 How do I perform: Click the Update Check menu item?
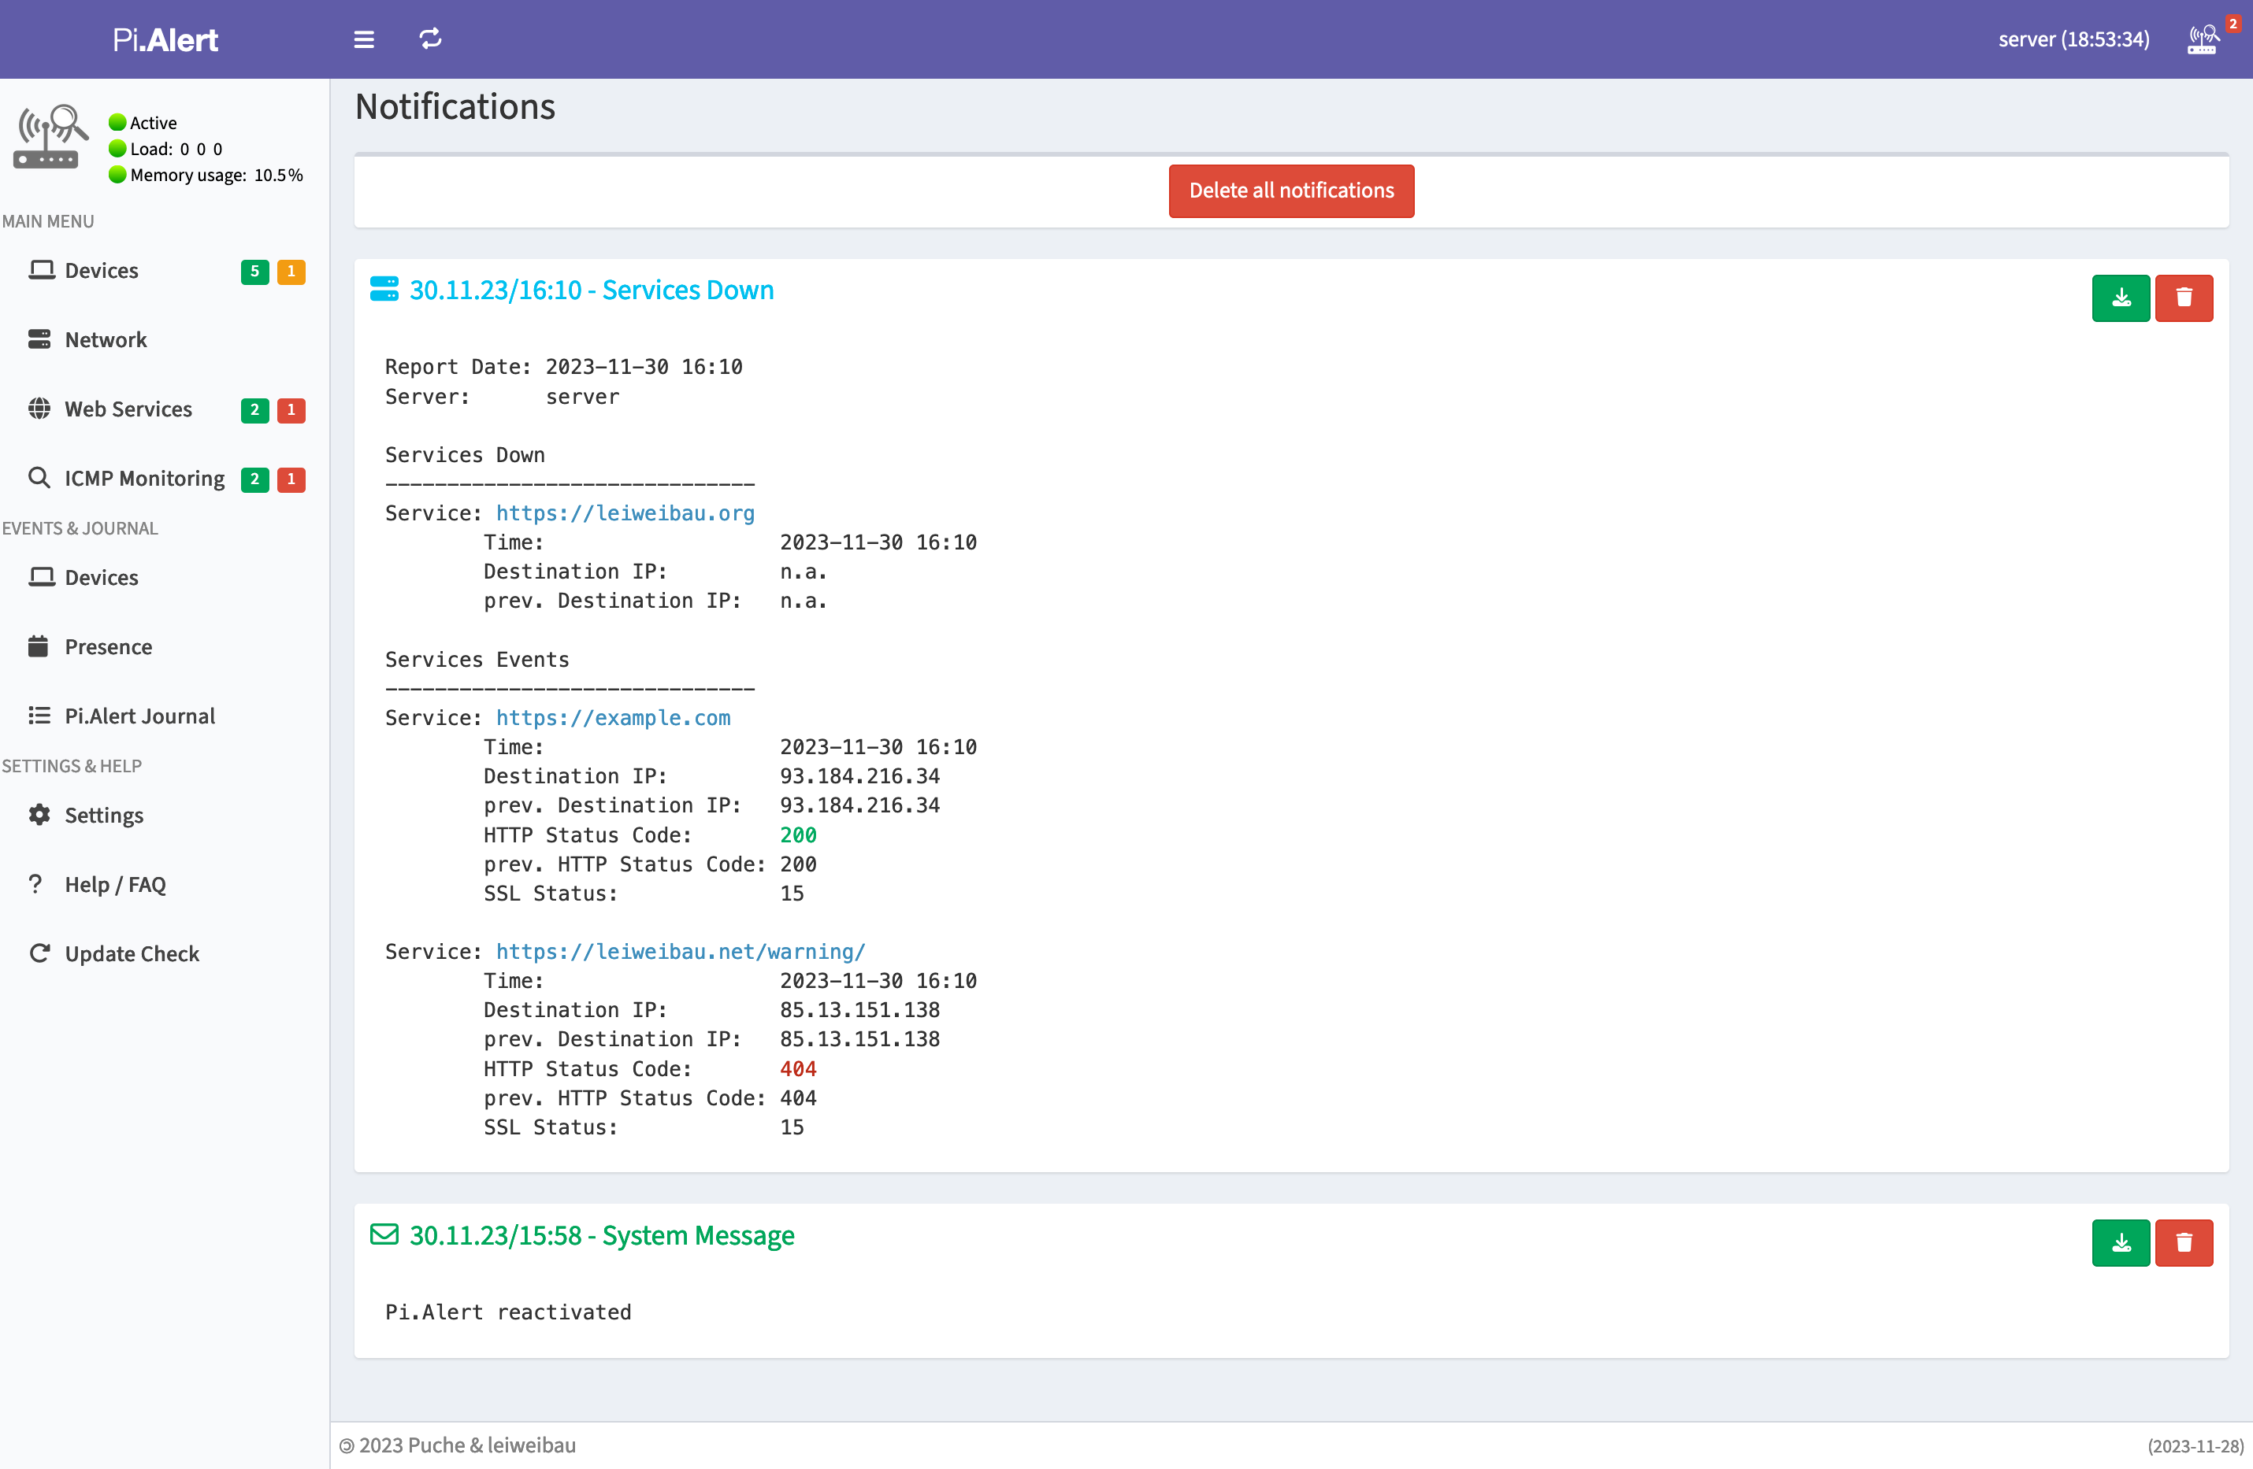click(x=132, y=953)
